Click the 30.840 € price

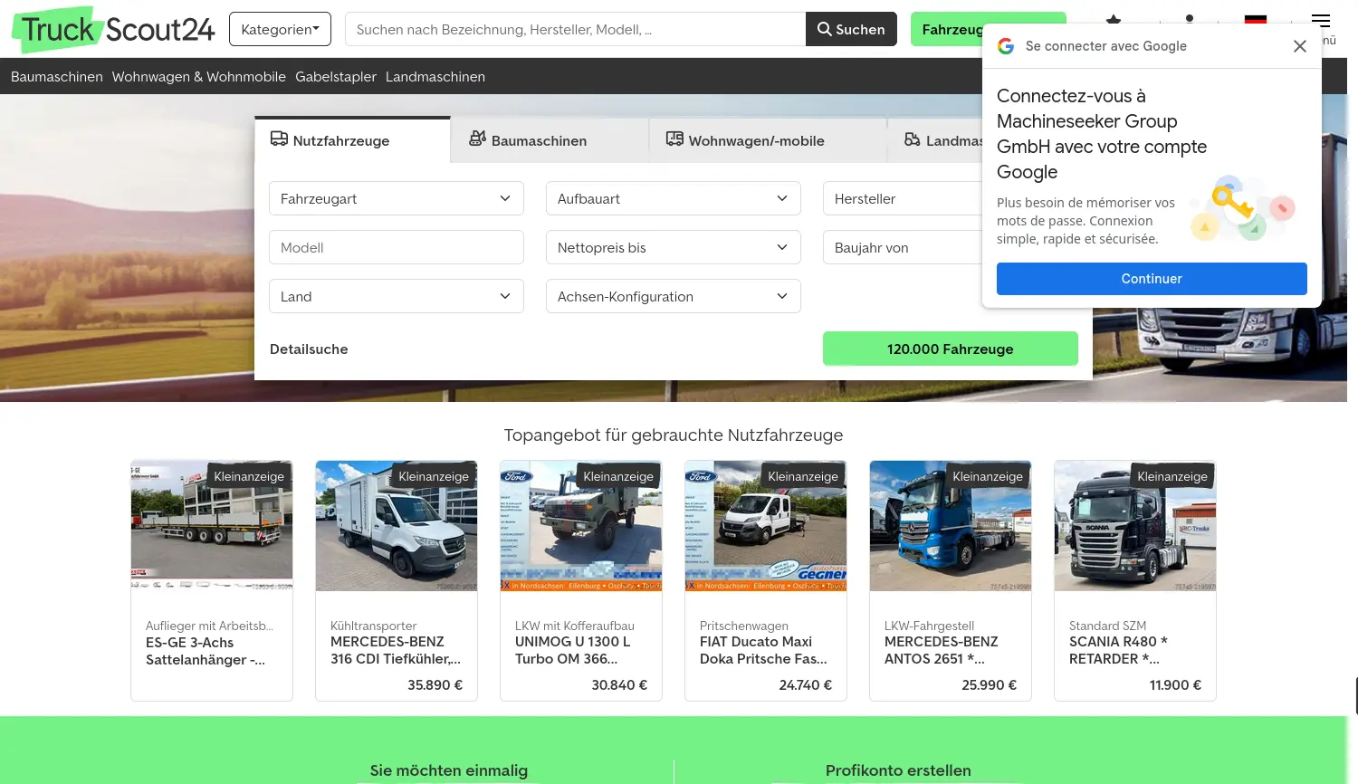(x=619, y=685)
